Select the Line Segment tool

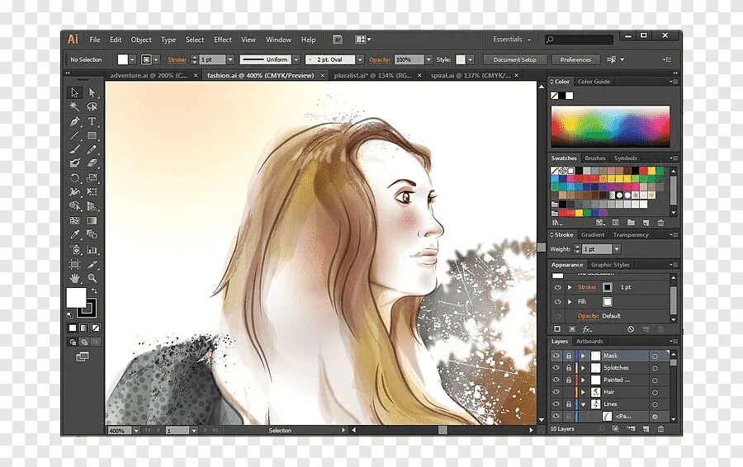pos(74,135)
